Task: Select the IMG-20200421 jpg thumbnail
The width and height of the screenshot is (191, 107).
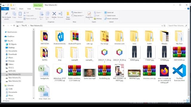Action: click(119, 70)
